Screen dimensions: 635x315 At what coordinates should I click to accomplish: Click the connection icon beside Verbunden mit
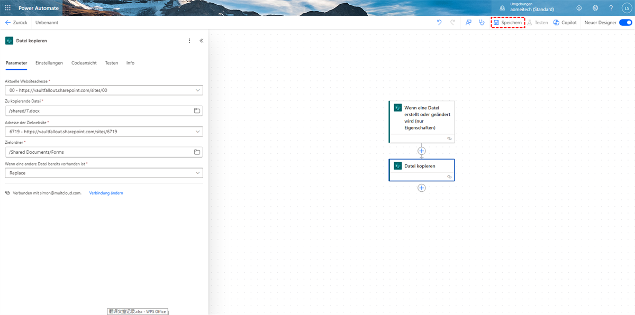pyautogui.click(x=7, y=193)
